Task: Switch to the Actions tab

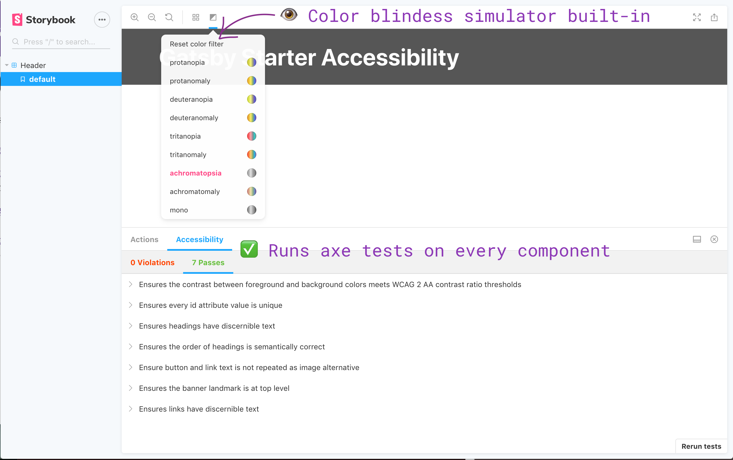Action: coord(145,240)
